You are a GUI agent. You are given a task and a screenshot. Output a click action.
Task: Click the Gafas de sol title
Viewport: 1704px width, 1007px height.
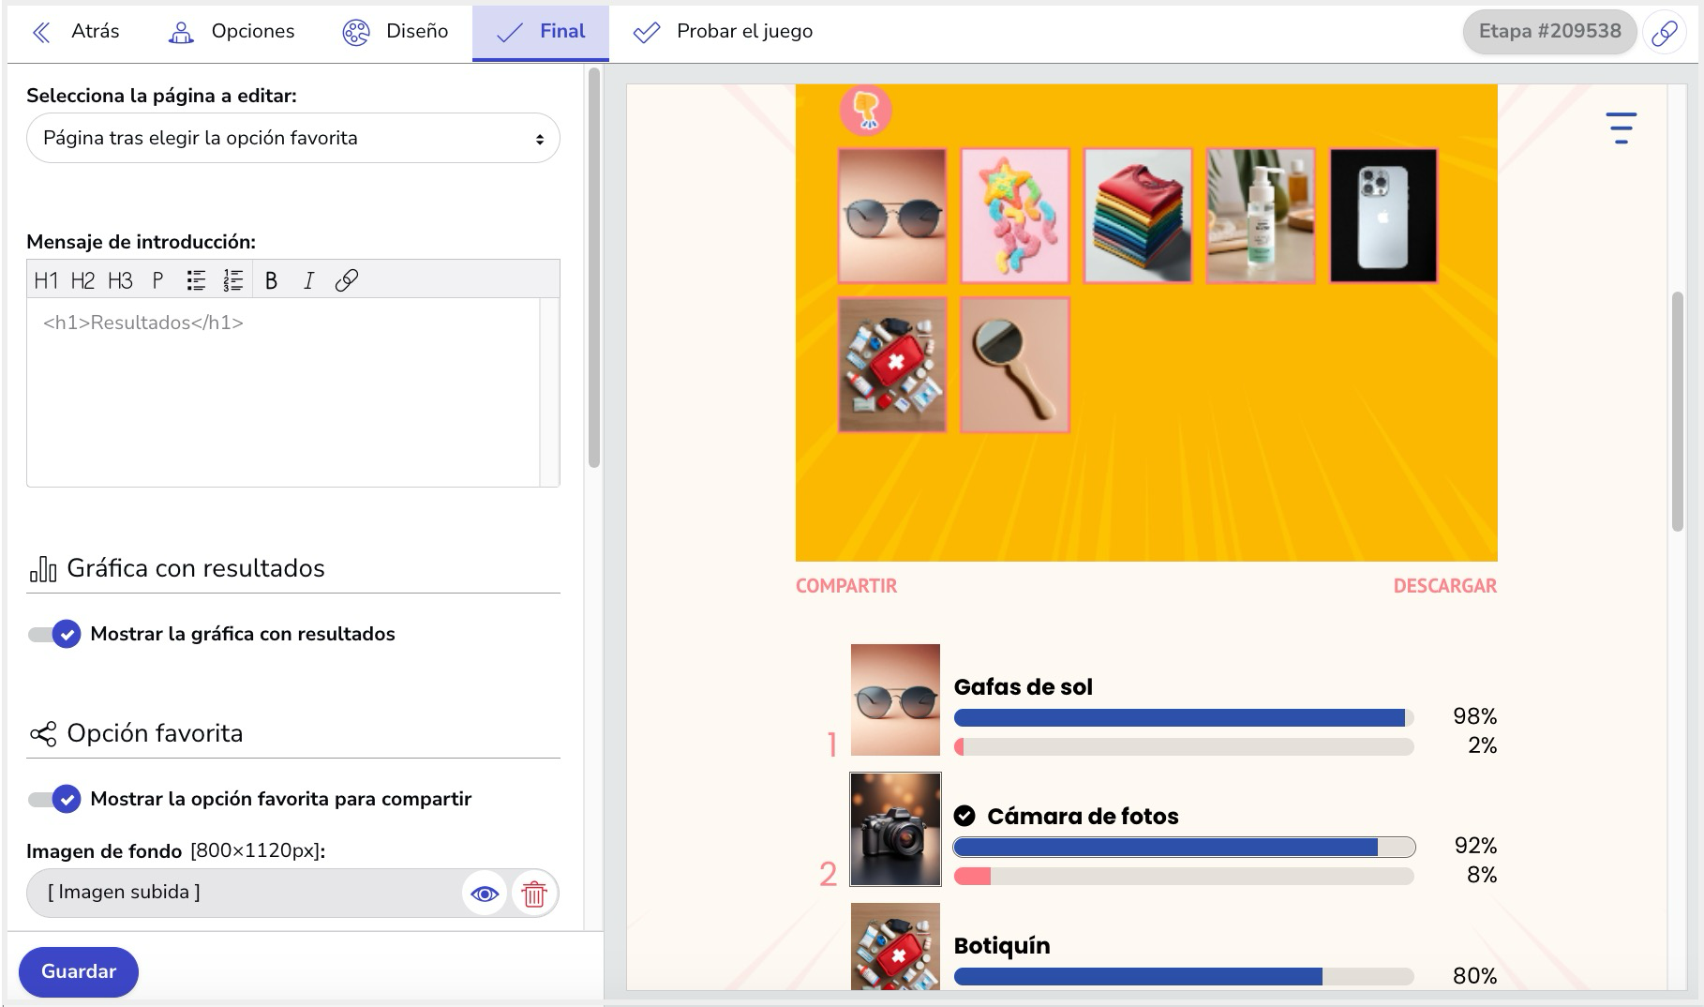1024,687
